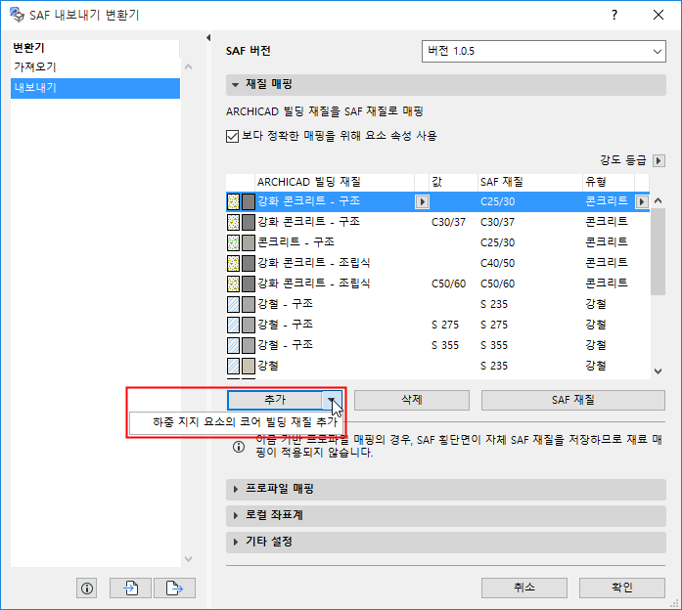Collapse the left panel with the triangle arrow

pyautogui.click(x=208, y=38)
